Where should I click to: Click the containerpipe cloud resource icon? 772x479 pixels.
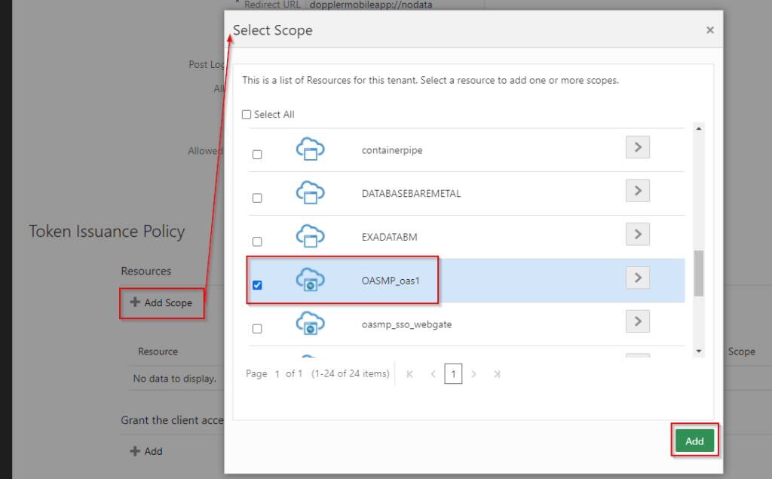coord(311,149)
